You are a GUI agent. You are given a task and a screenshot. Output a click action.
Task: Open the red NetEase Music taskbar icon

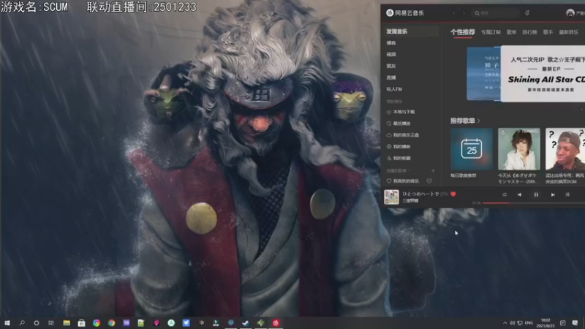point(276,323)
